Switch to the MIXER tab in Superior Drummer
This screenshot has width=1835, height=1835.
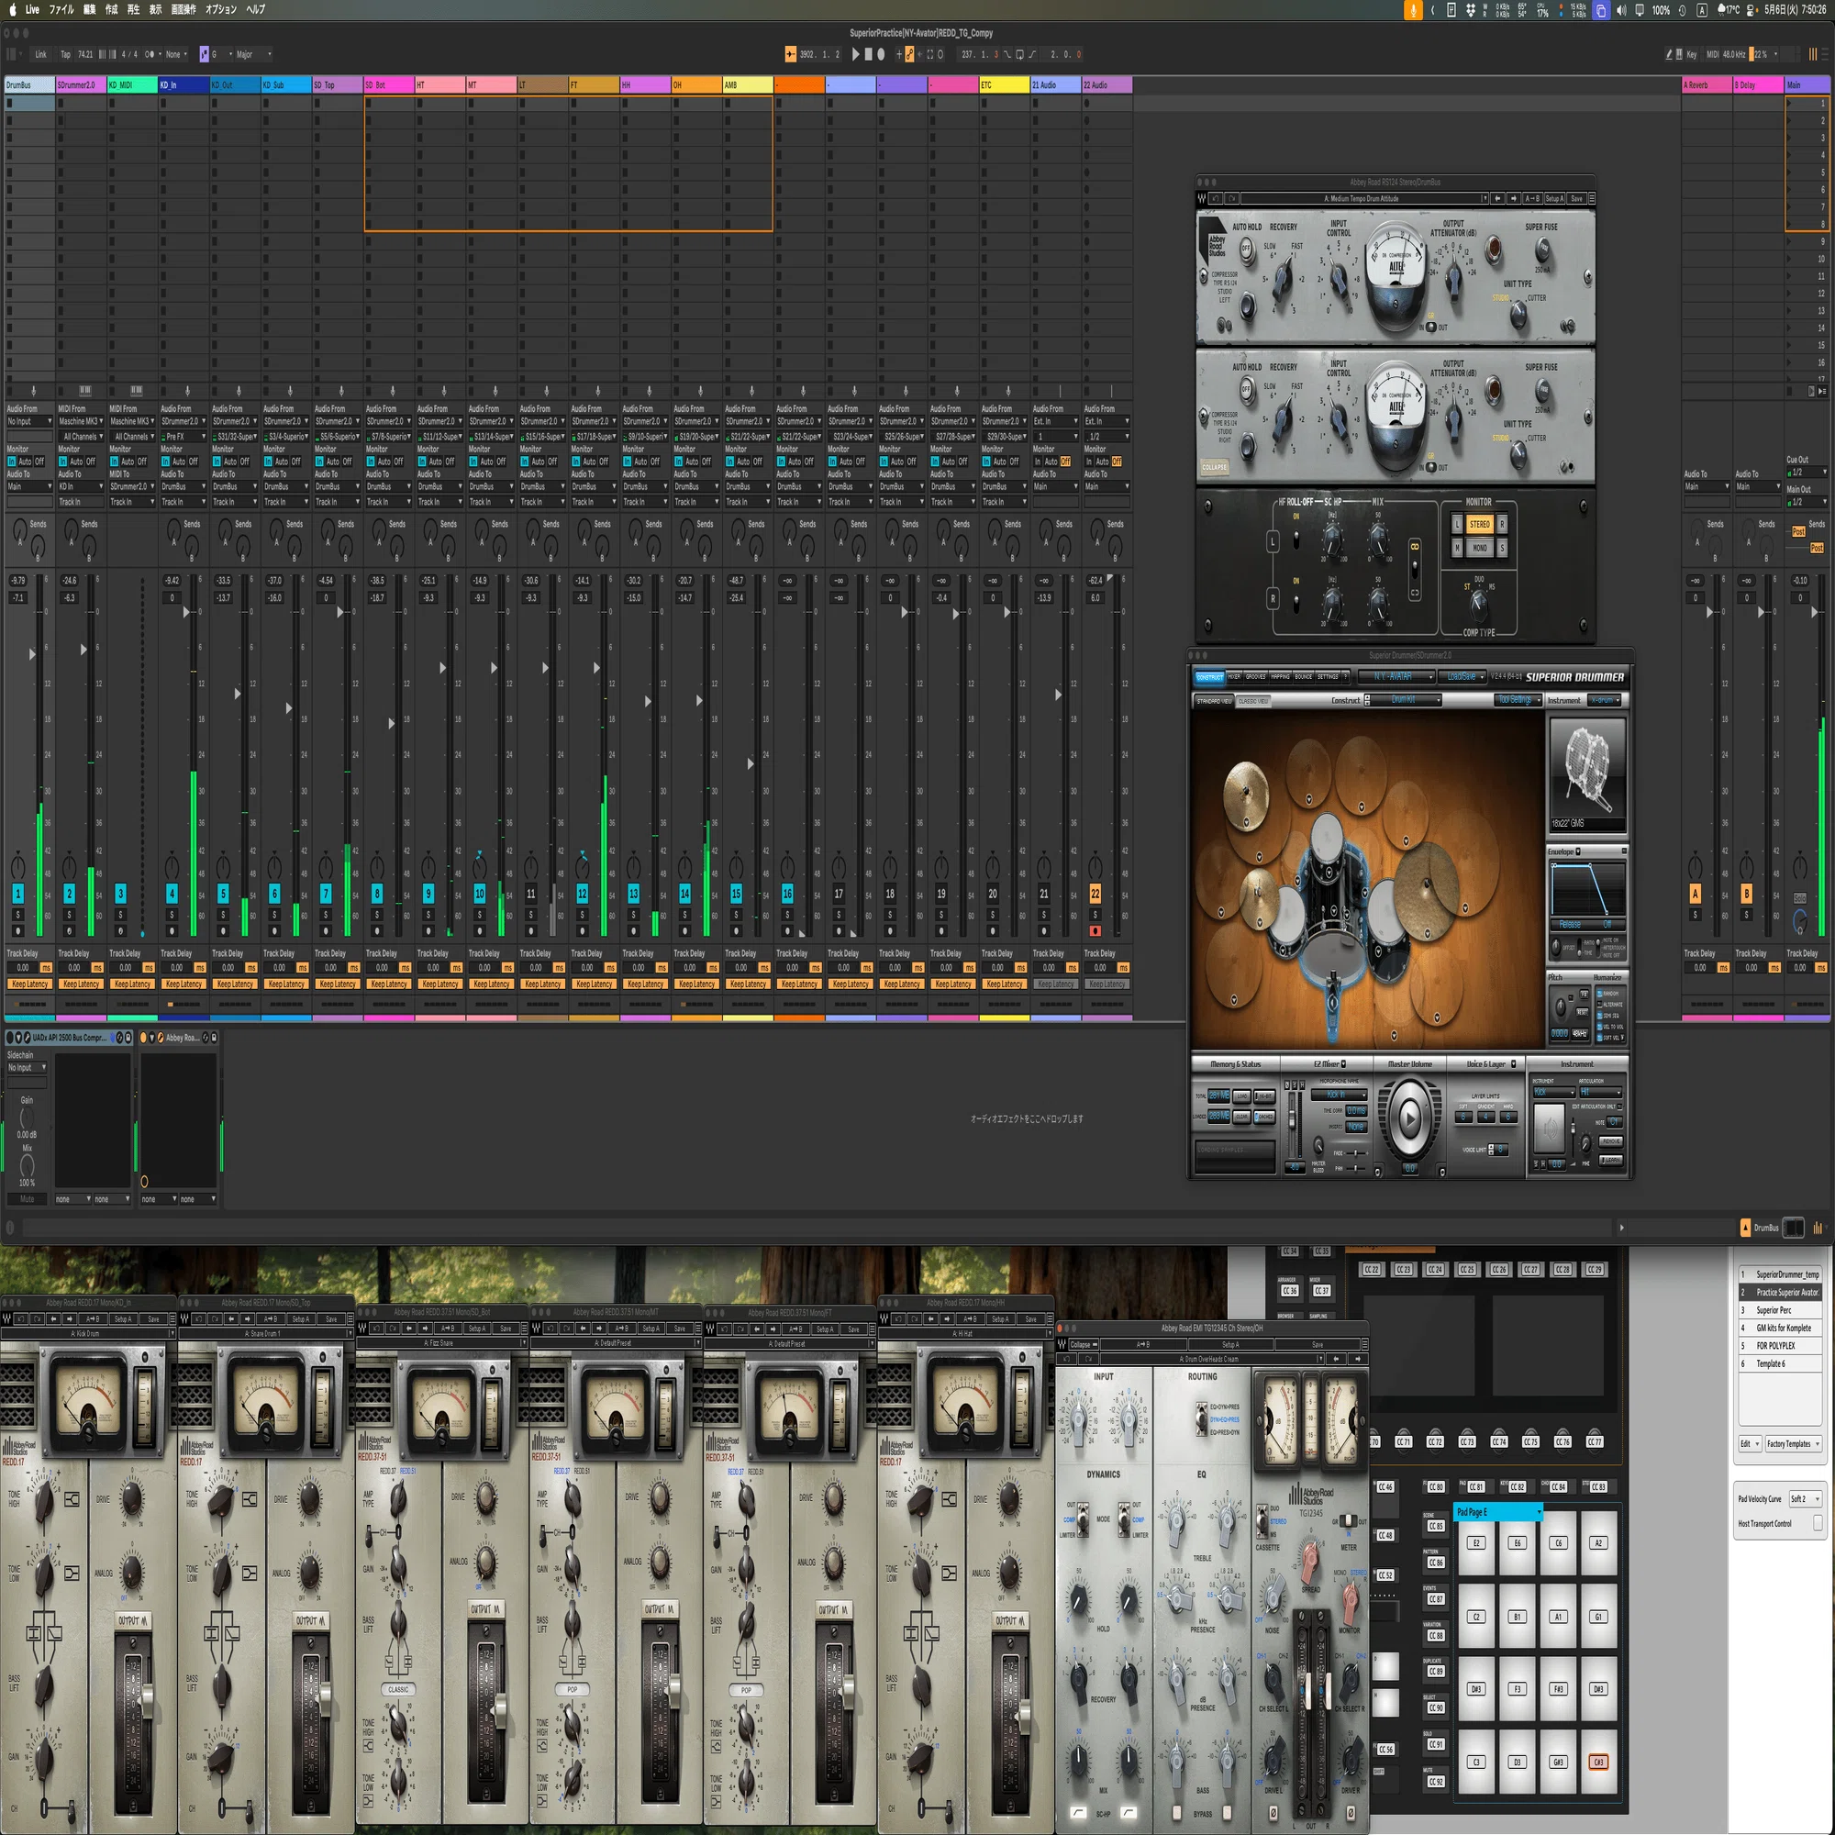click(1234, 677)
